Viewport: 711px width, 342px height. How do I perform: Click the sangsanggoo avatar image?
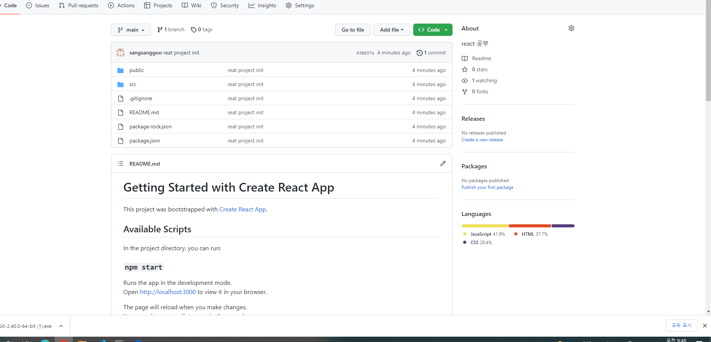120,53
